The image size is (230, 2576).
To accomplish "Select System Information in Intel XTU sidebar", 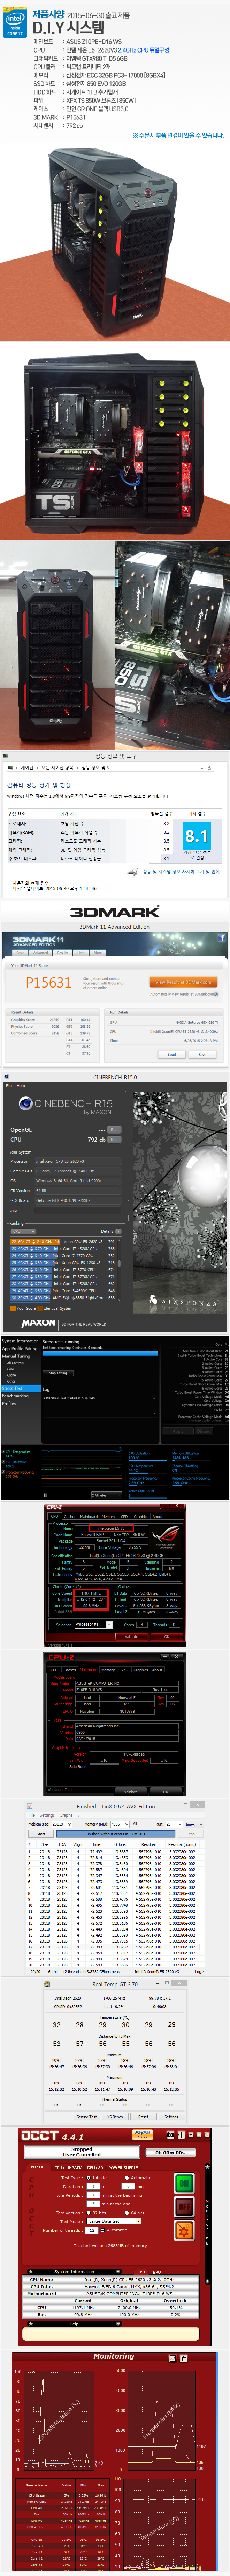I will (x=20, y=1341).
